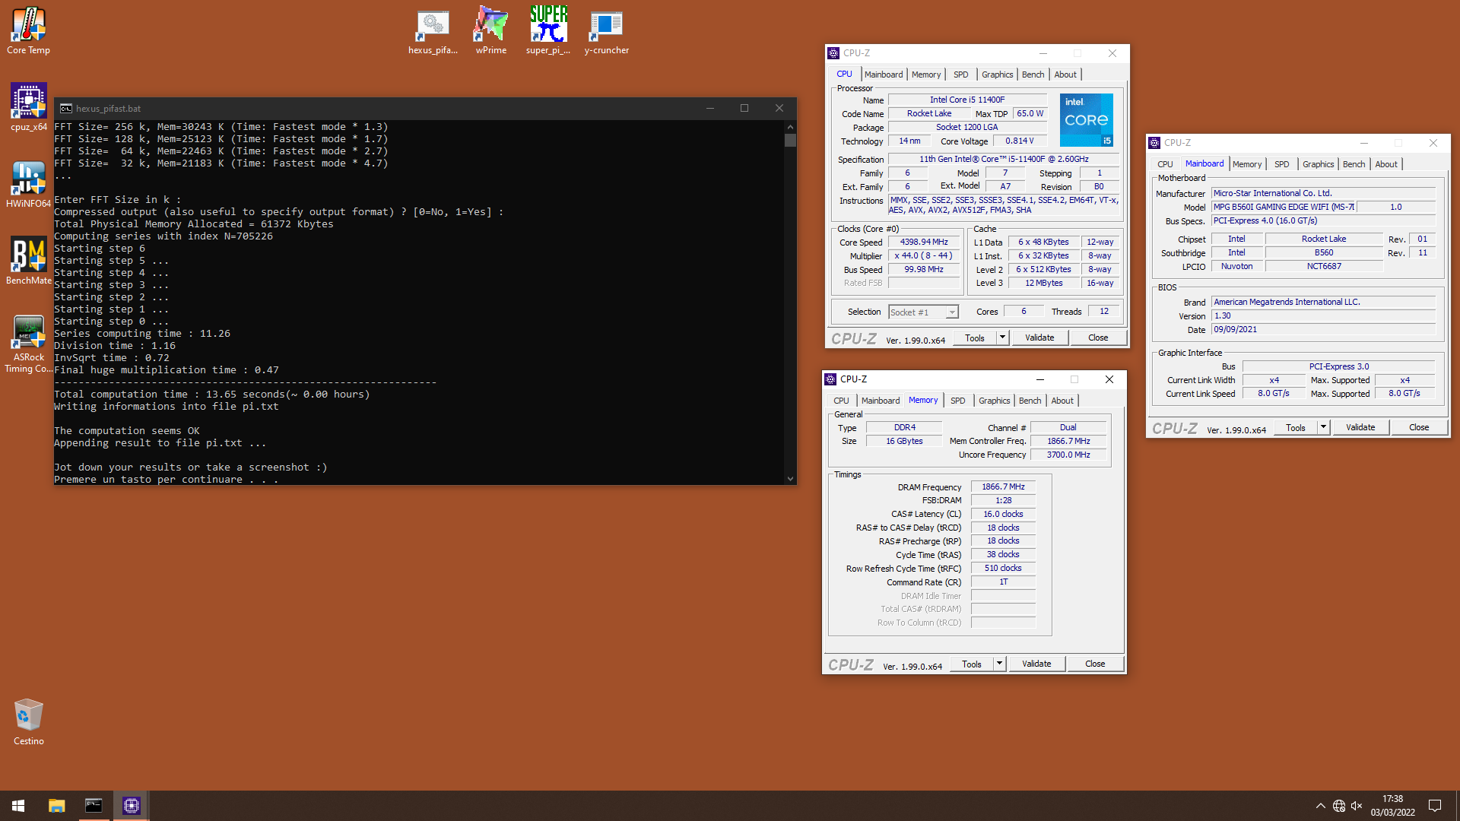Click the CPU-Z Memory window title icon
The image size is (1460, 821).
click(831, 379)
